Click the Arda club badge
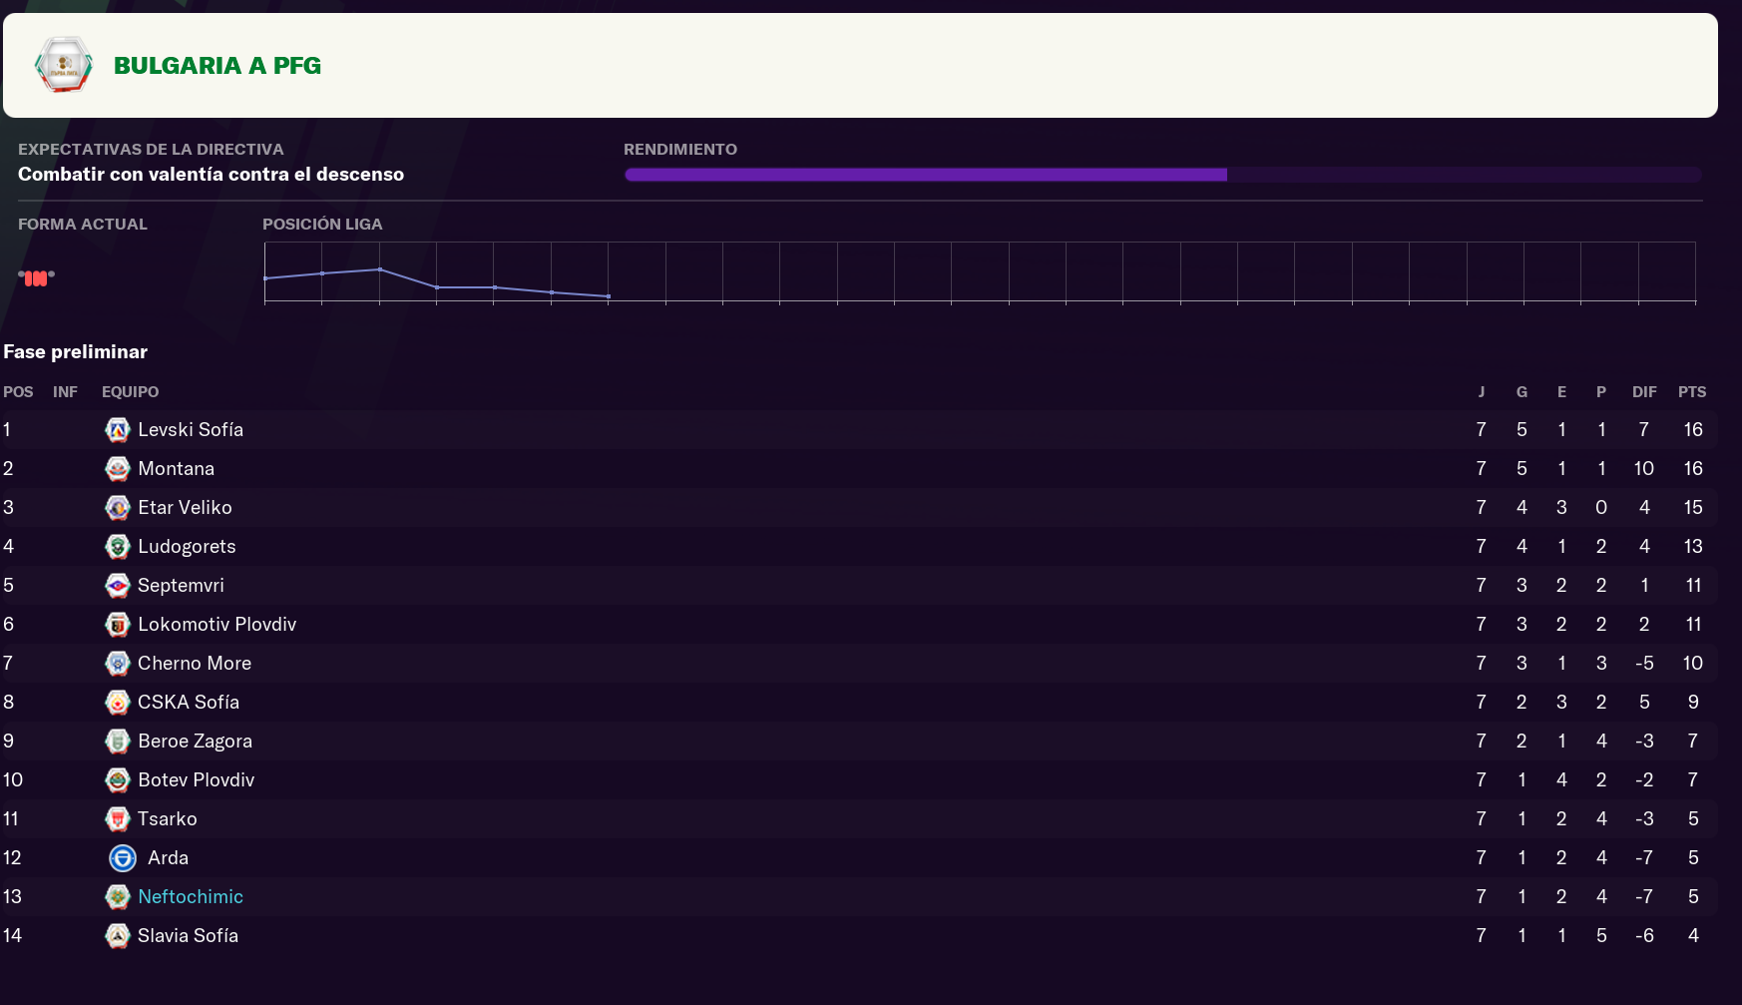 point(123,858)
